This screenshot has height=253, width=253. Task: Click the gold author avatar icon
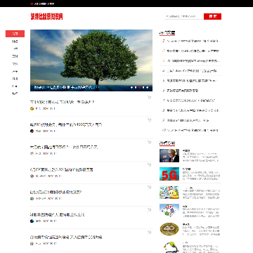point(32,108)
